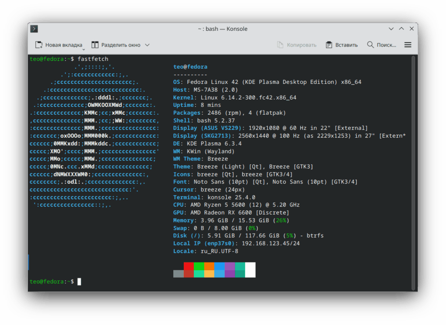
Task: Click the WM value 'KWin (Wayland)'
Action: [211, 151]
